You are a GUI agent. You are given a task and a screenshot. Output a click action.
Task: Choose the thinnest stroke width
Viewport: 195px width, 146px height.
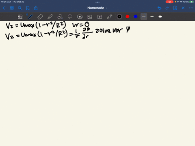144,17
